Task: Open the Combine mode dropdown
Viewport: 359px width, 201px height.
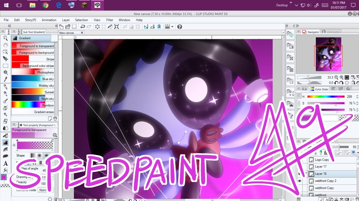Action: click(46, 190)
